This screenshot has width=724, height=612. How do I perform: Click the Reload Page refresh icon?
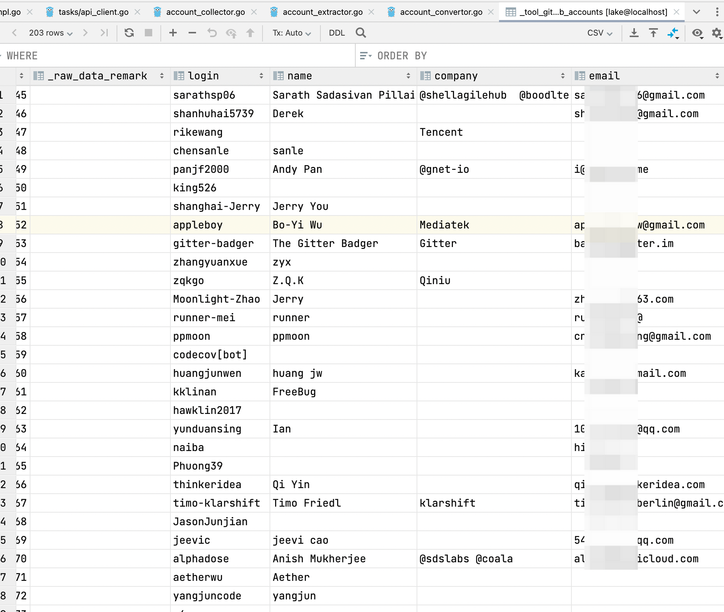pos(129,33)
